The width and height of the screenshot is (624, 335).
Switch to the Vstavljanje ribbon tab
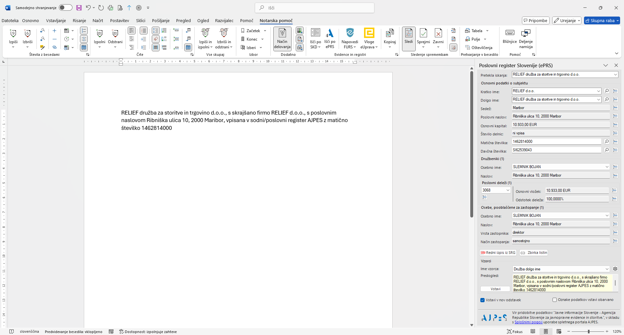tap(56, 20)
